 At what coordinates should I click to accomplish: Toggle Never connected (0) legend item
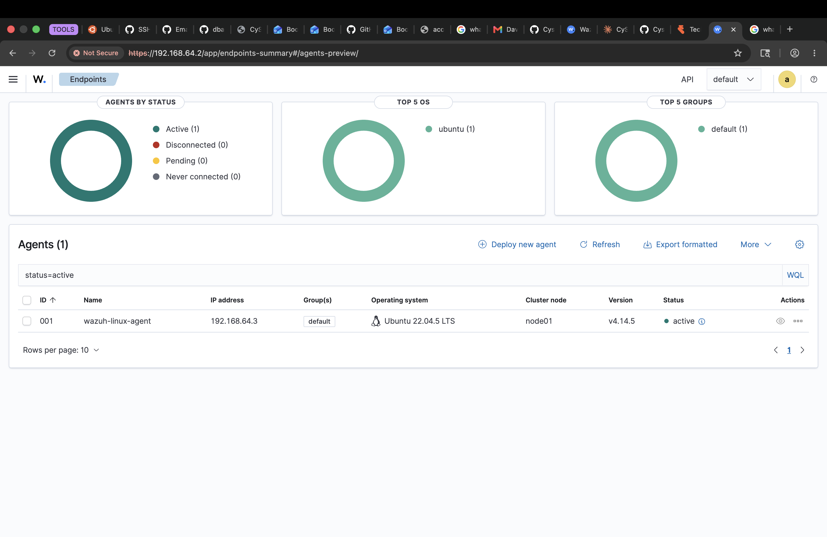click(197, 176)
